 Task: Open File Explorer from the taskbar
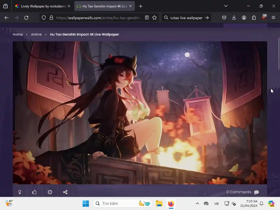[x=159, y=203]
